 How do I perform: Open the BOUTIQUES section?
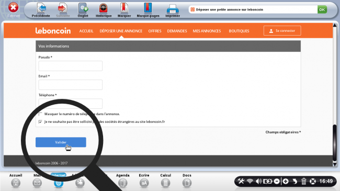pyautogui.click(x=239, y=31)
